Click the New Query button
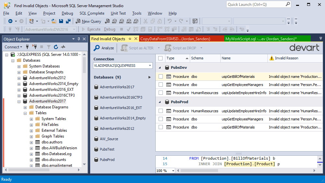This screenshot has width=325, height=183. tap(88, 21)
